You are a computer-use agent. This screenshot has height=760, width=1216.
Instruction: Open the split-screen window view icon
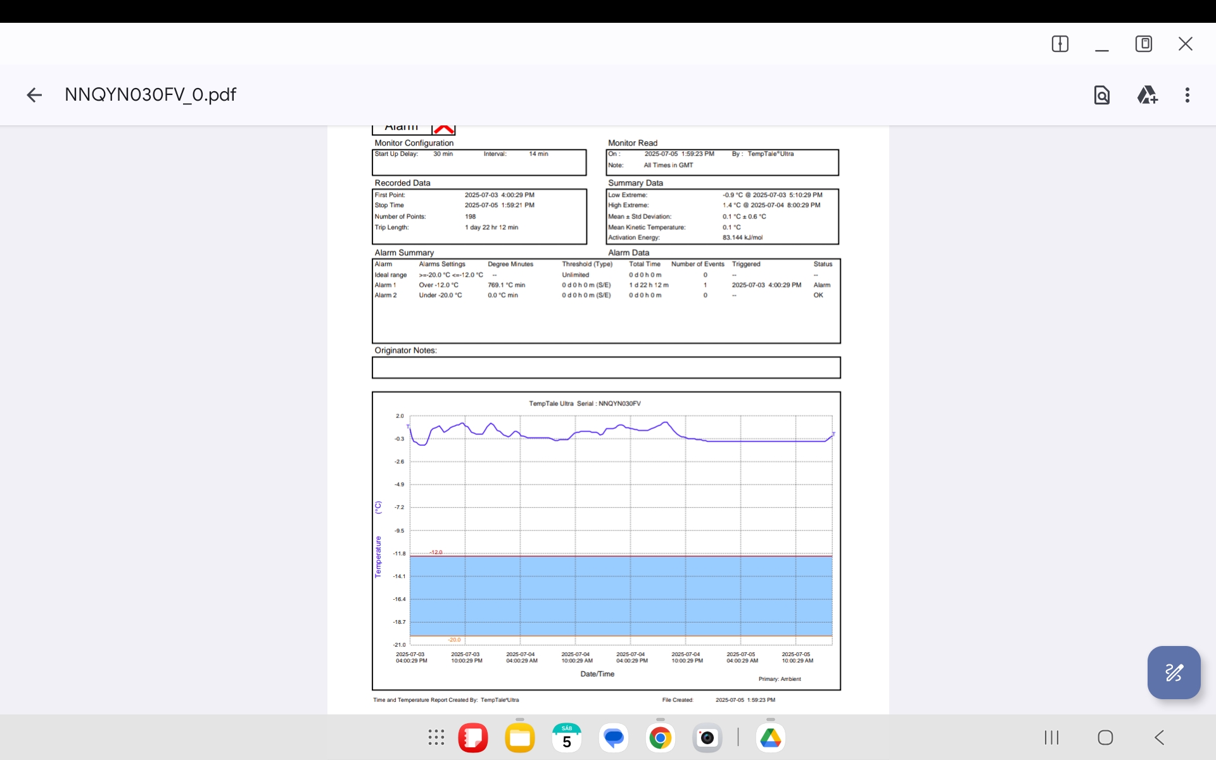point(1060,44)
